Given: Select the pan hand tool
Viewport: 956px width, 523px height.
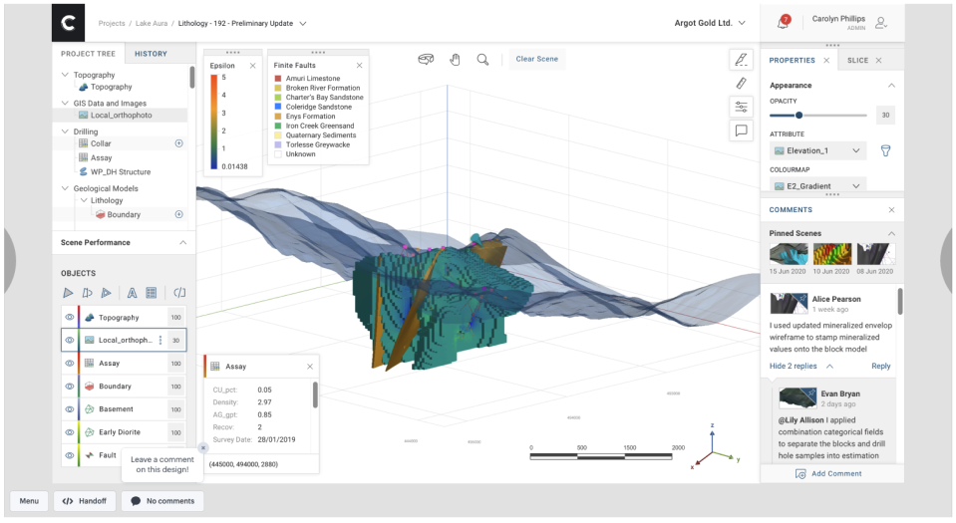Looking at the screenshot, I should click(455, 60).
